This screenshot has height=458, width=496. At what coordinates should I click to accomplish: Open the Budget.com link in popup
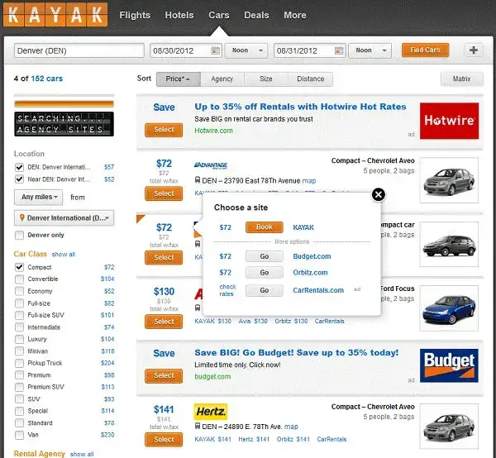312,256
